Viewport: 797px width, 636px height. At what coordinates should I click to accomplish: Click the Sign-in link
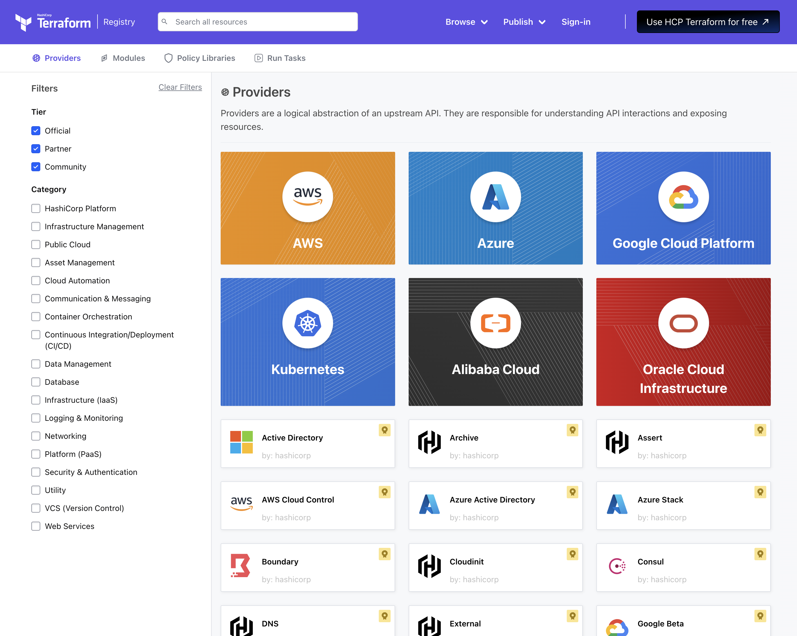(576, 22)
